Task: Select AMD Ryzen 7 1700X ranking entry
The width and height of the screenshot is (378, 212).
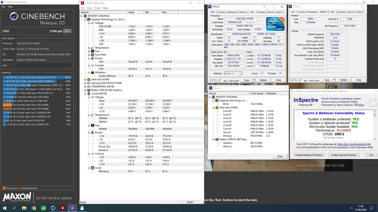Action: (37, 89)
